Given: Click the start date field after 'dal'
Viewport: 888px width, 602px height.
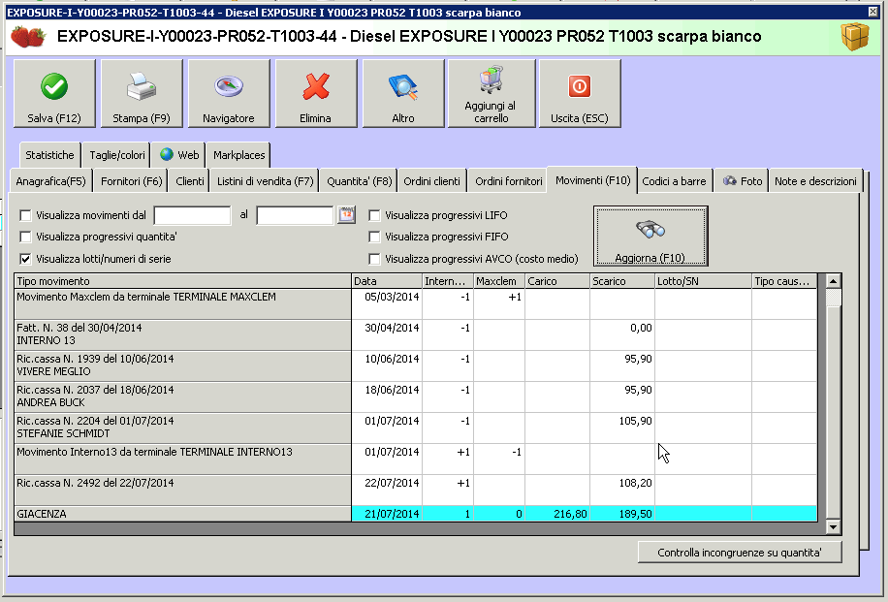Looking at the screenshot, I should click(193, 215).
